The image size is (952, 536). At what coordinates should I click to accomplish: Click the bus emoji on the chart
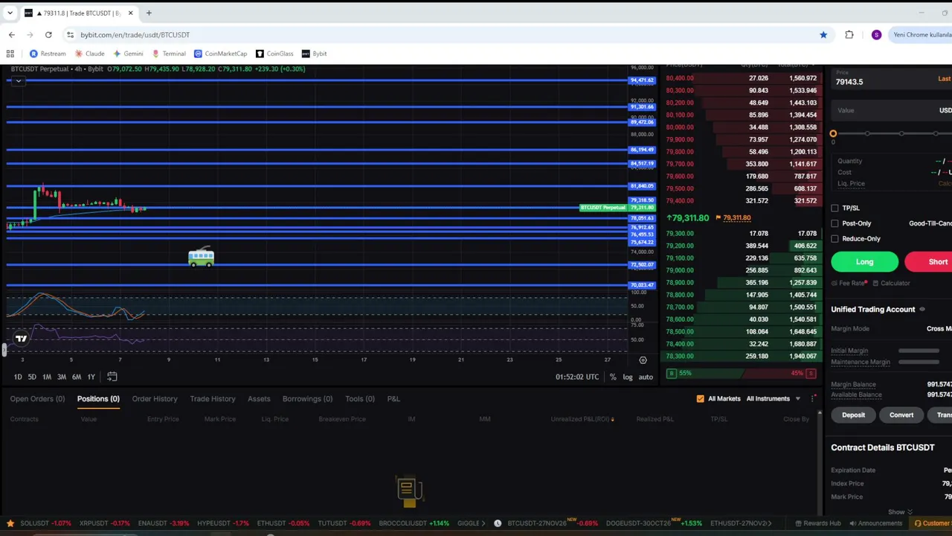point(201,258)
